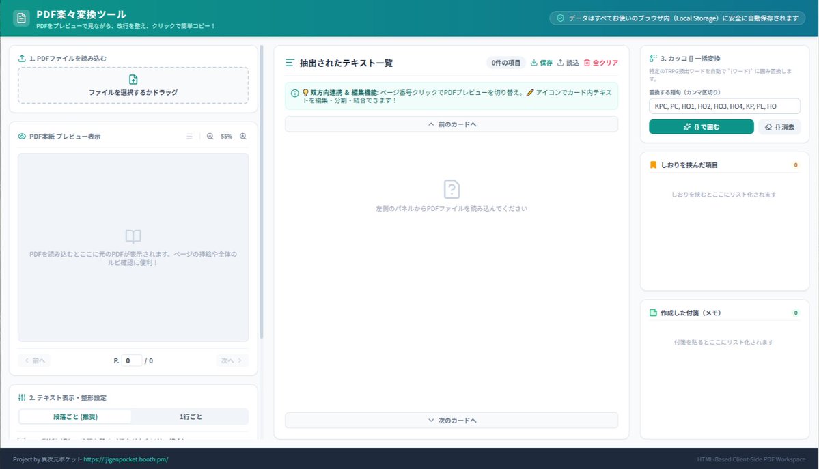
Task: Click the upload icon beside 1. PDFファイルを読み込む
Action: point(22,59)
